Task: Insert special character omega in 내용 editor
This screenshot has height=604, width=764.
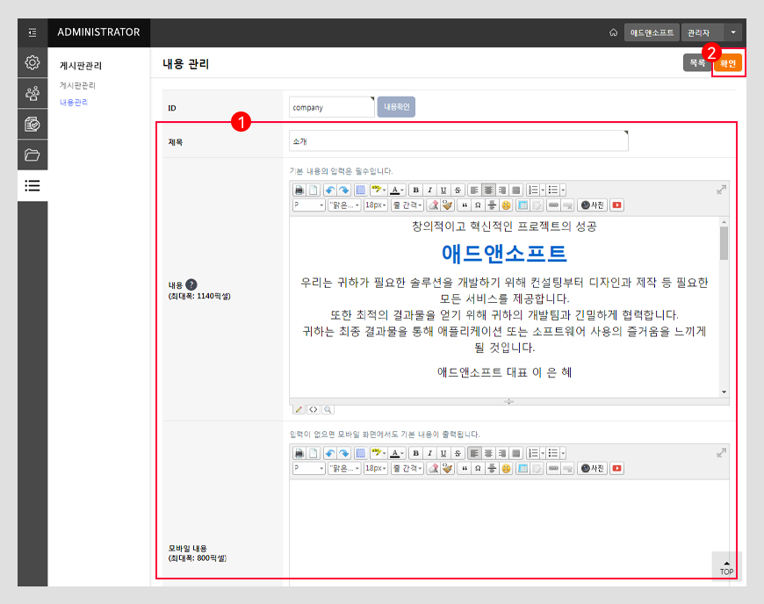Action: pos(478,205)
